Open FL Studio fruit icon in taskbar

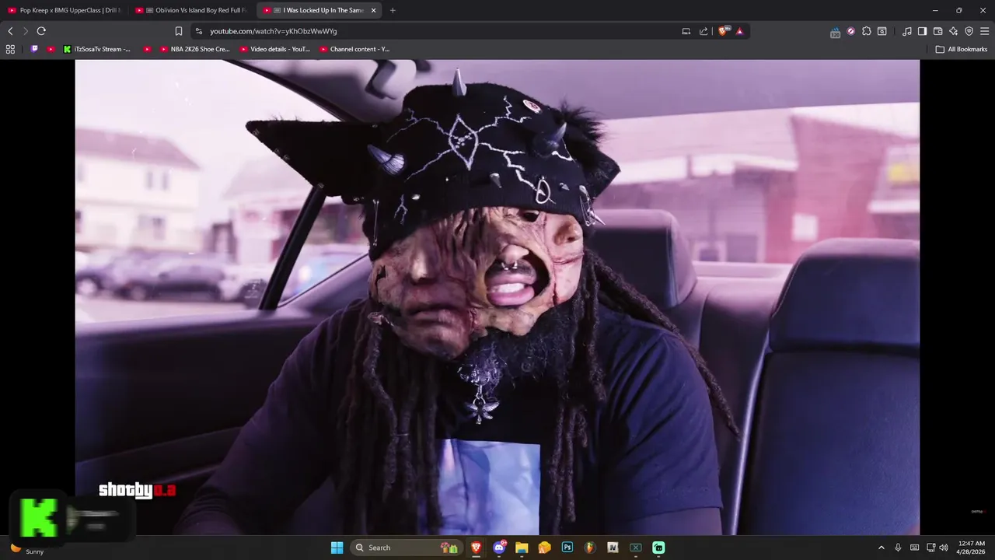(x=590, y=548)
